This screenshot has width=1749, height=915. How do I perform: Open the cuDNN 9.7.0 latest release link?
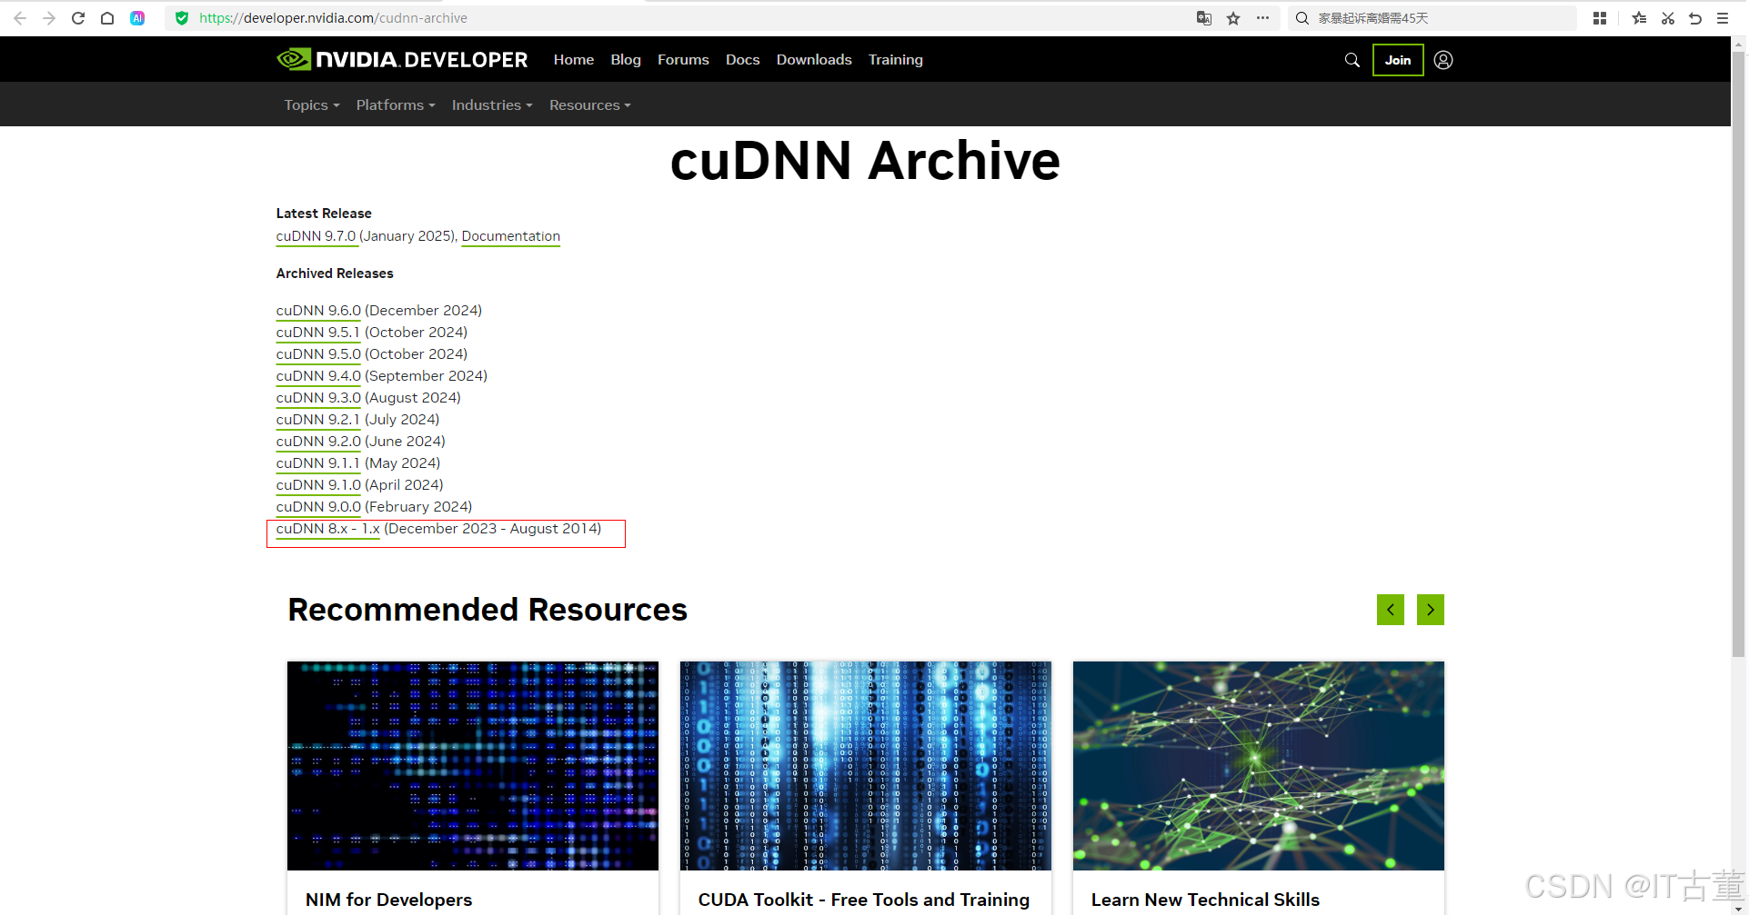(x=316, y=236)
